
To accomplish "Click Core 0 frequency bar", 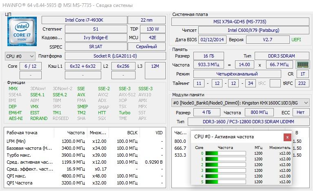I will tap(226, 153).
